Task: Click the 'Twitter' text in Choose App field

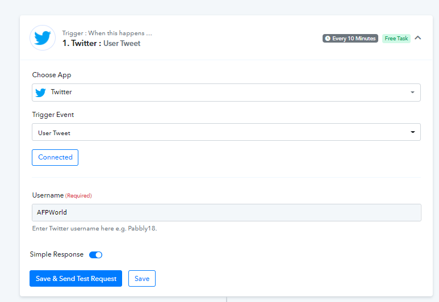Action: point(61,92)
